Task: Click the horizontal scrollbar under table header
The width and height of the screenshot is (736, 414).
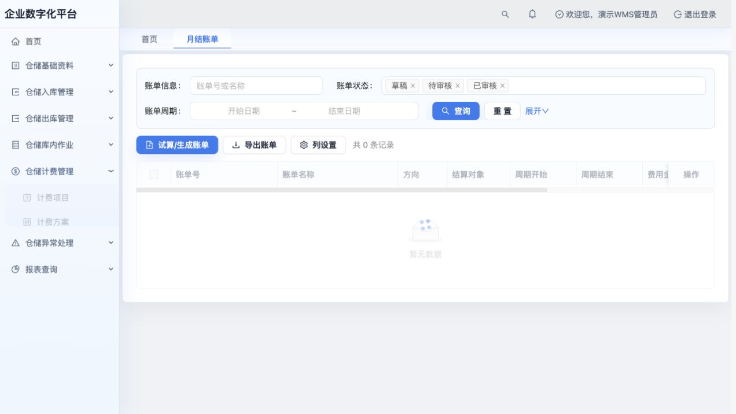Action: coord(341,190)
